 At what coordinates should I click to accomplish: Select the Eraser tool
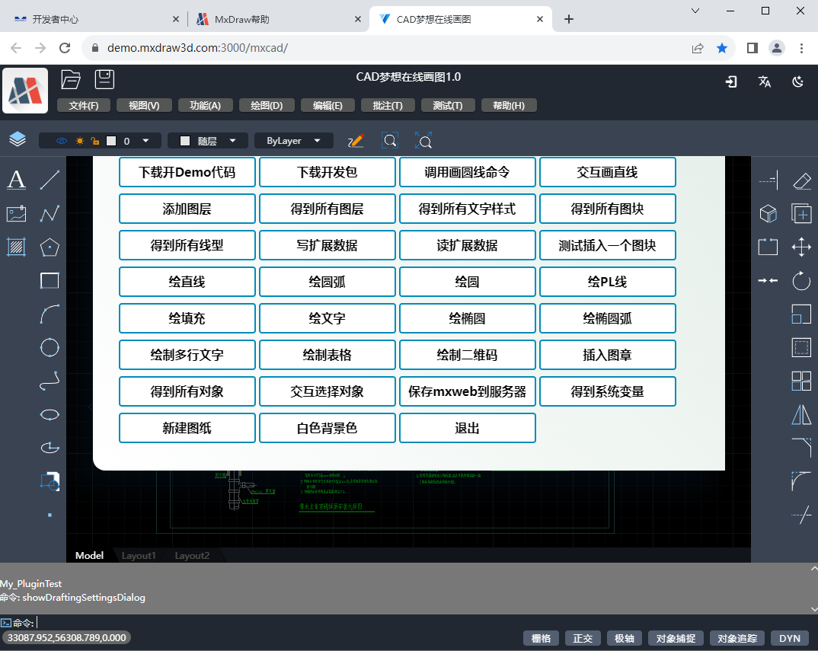tap(801, 180)
